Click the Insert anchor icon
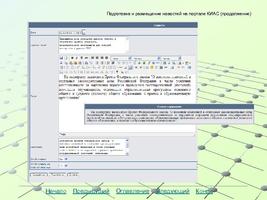The width and height of the screenshot is (267, 200). tap(139, 63)
